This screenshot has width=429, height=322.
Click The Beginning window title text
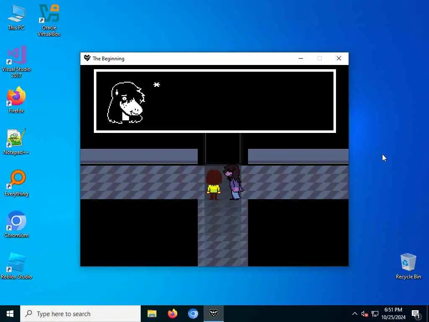pyautogui.click(x=109, y=59)
